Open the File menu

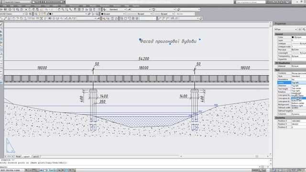pos(5,6)
